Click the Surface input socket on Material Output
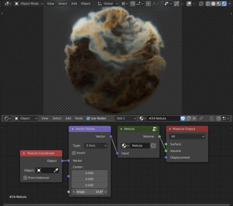 coord(166,144)
